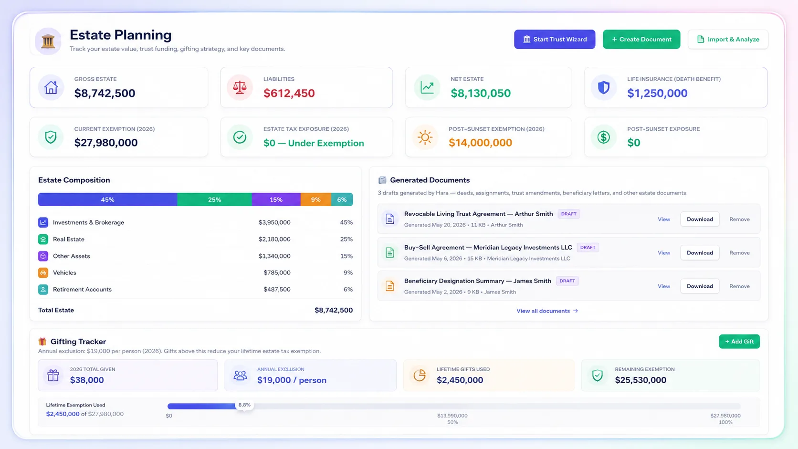Click the Lifetime Gifts Used pie icon
Viewport: 798px width, 449px height.
coord(420,375)
